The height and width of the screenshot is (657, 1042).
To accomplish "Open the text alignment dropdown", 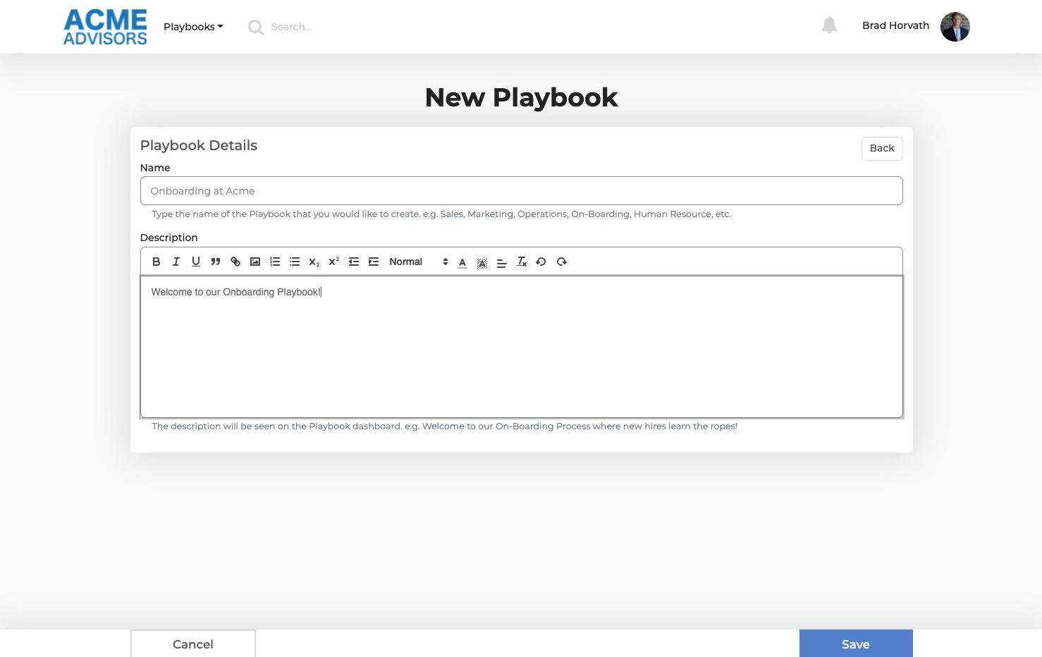I will [502, 262].
